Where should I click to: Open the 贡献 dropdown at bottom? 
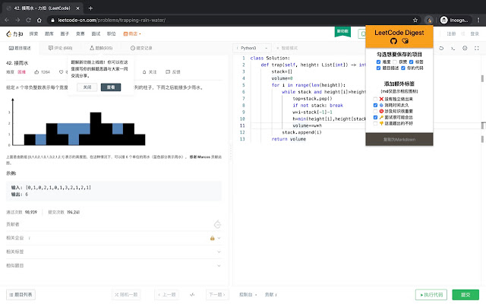pos(270,295)
